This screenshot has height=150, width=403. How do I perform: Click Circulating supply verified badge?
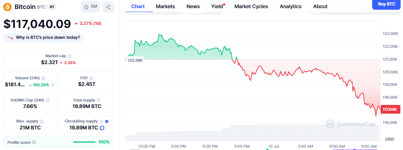coord(107,121)
